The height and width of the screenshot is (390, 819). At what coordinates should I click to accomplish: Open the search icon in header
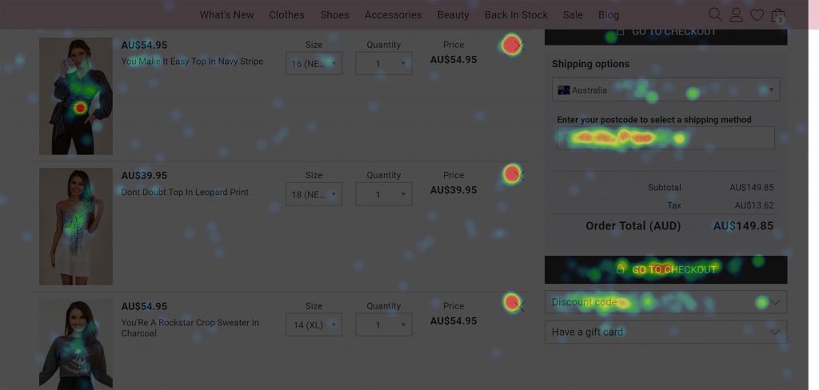[x=715, y=14]
